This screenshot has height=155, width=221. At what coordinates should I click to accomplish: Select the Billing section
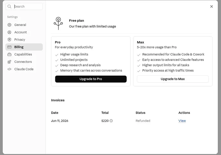pyautogui.click(x=24, y=47)
